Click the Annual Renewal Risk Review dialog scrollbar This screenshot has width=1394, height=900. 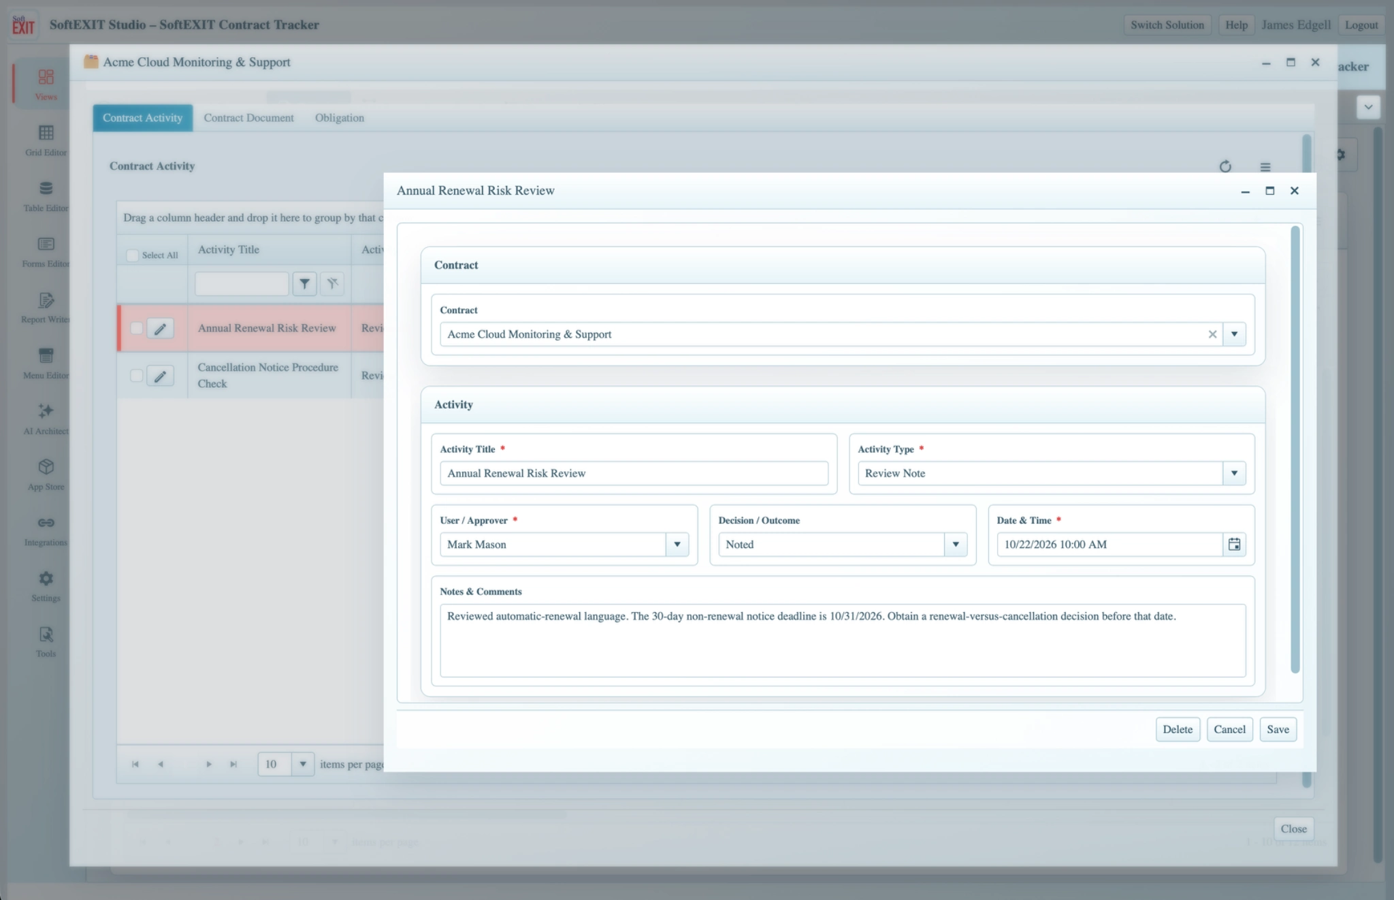(1295, 450)
